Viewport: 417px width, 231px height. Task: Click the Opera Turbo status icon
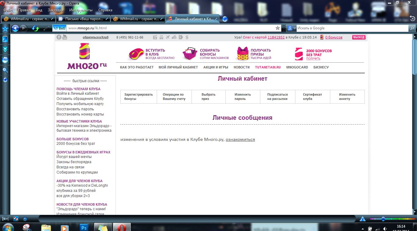point(25,219)
